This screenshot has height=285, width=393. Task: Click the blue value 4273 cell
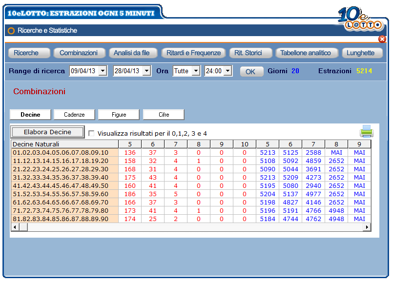(313, 177)
